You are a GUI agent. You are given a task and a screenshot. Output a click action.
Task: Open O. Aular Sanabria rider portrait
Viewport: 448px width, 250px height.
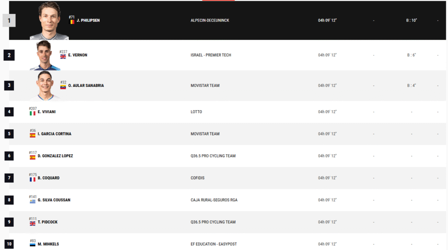[45, 86]
